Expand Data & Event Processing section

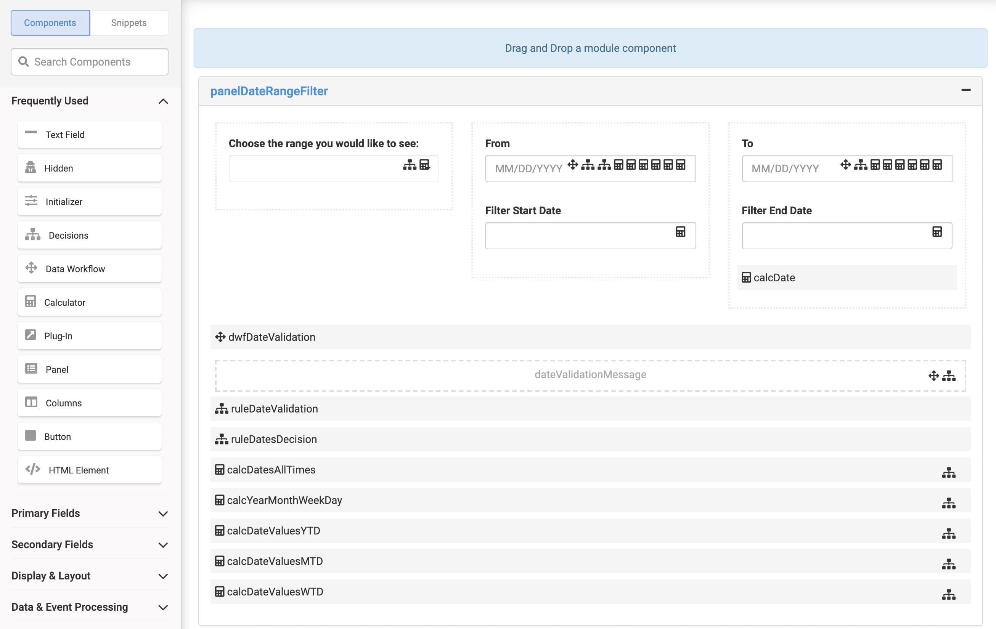[x=163, y=608]
